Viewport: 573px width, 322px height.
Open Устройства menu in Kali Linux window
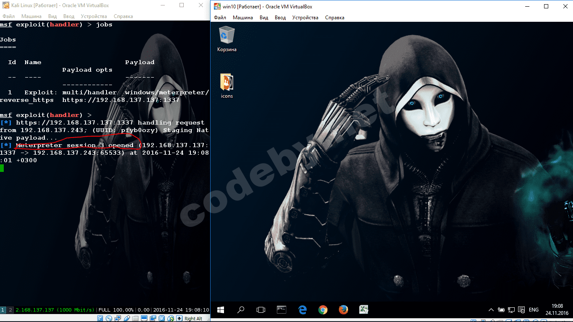click(x=94, y=16)
